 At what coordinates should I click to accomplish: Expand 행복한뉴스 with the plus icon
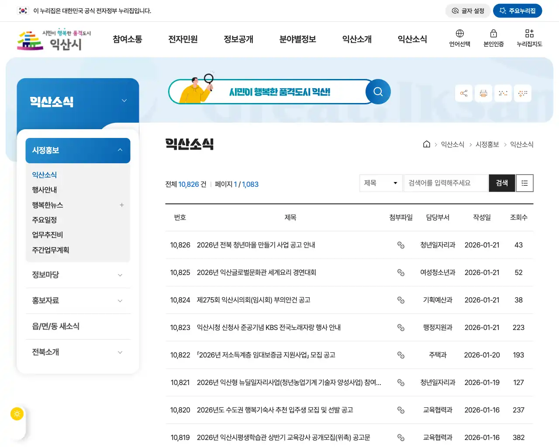pos(121,205)
